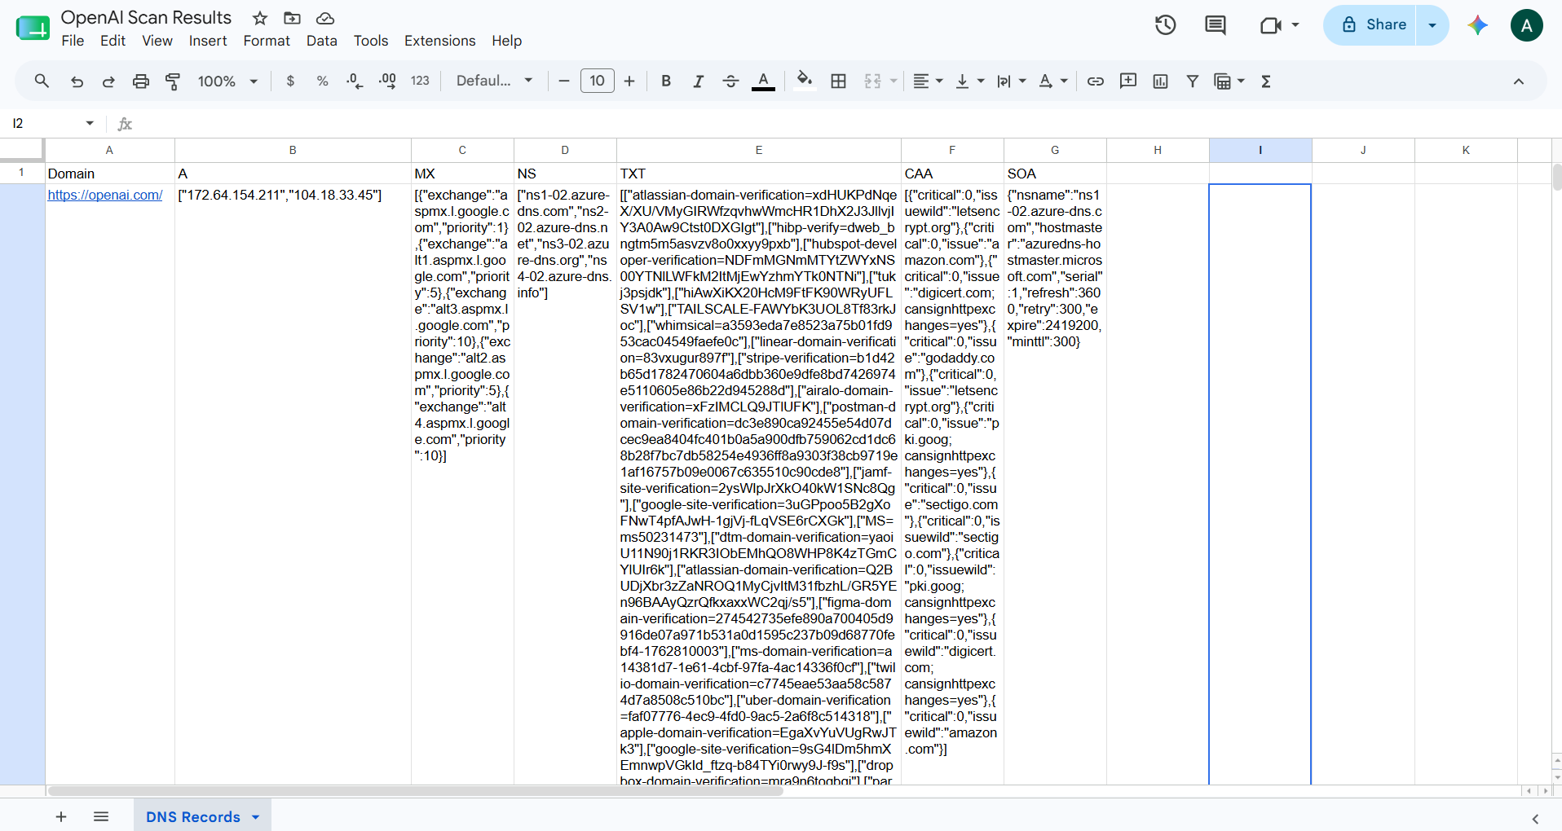Pick a text color
Image resolution: width=1562 pixels, height=831 pixels.
coord(763,81)
